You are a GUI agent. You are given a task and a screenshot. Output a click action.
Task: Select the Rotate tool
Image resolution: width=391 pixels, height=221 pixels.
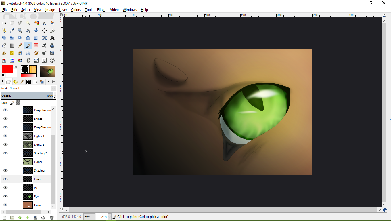pos(4,38)
